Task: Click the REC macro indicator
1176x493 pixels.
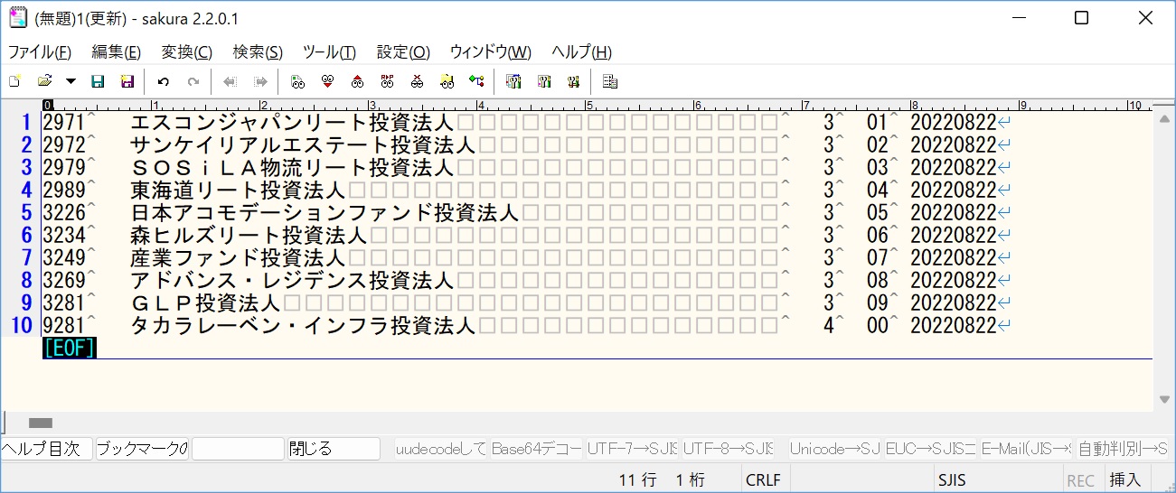Action: [1082, 480]
